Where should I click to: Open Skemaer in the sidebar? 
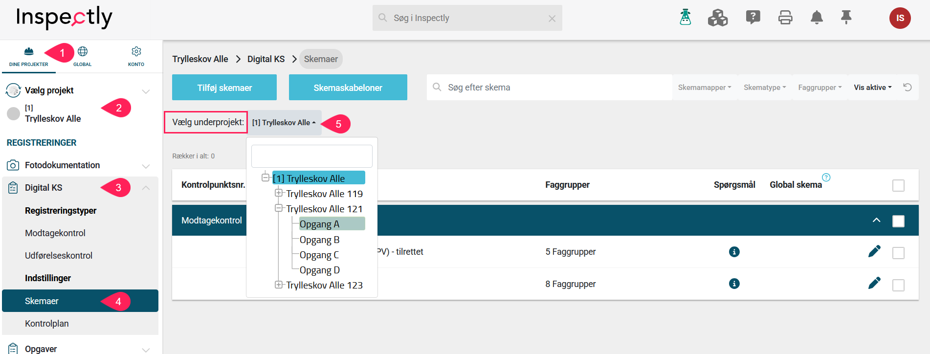80,301
